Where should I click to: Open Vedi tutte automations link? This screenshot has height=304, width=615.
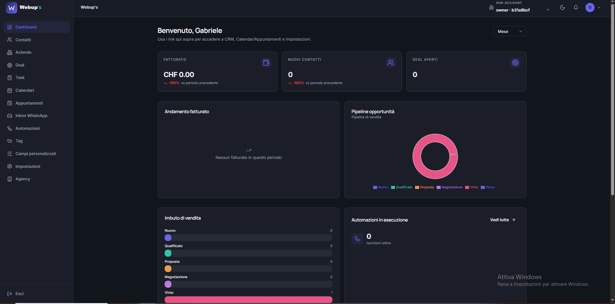tap(503, 220)
